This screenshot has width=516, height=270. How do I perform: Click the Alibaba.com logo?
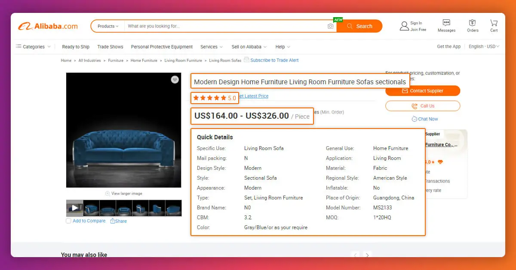coord(48,26)
